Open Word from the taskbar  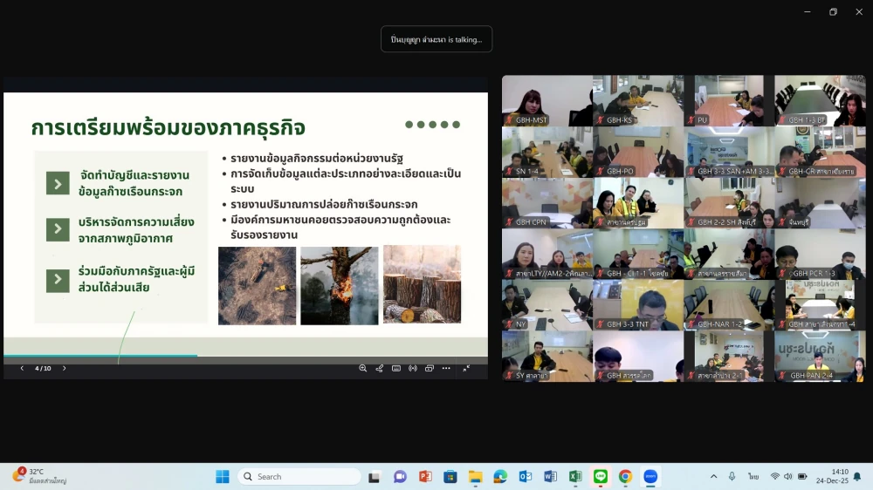[551, 477]
